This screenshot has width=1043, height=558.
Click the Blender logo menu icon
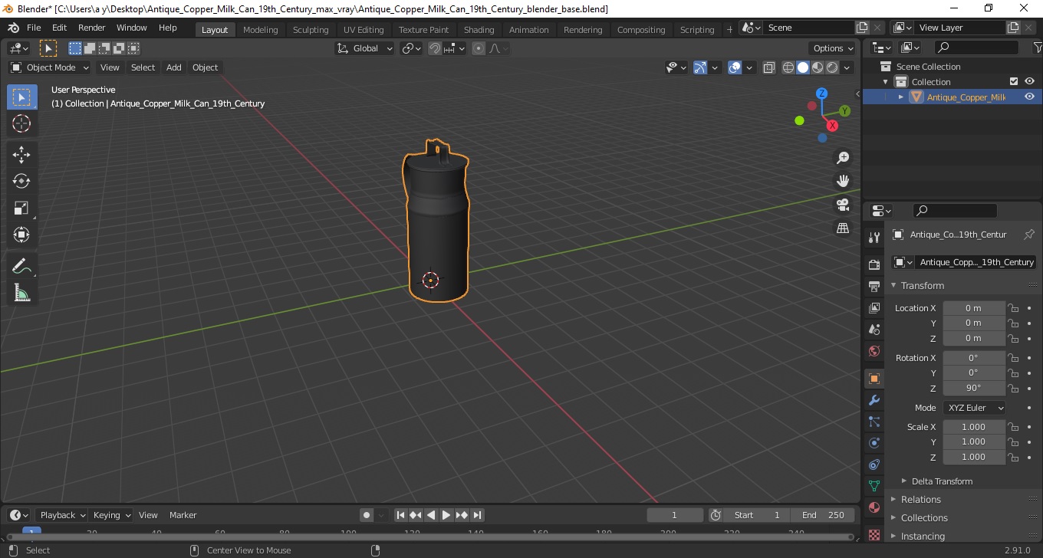pos(13,28)
